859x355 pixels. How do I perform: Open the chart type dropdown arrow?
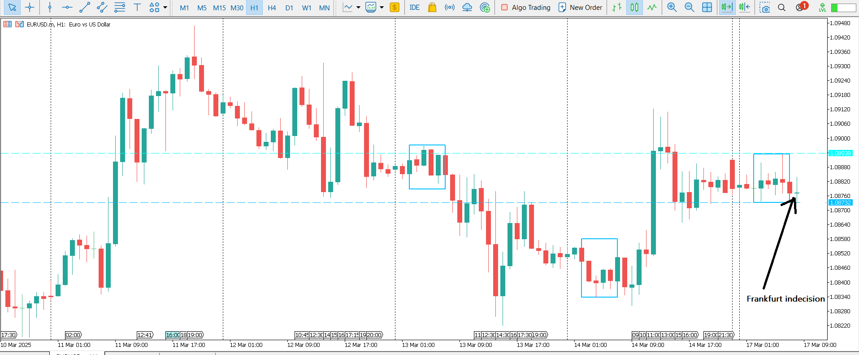point(358,8)
